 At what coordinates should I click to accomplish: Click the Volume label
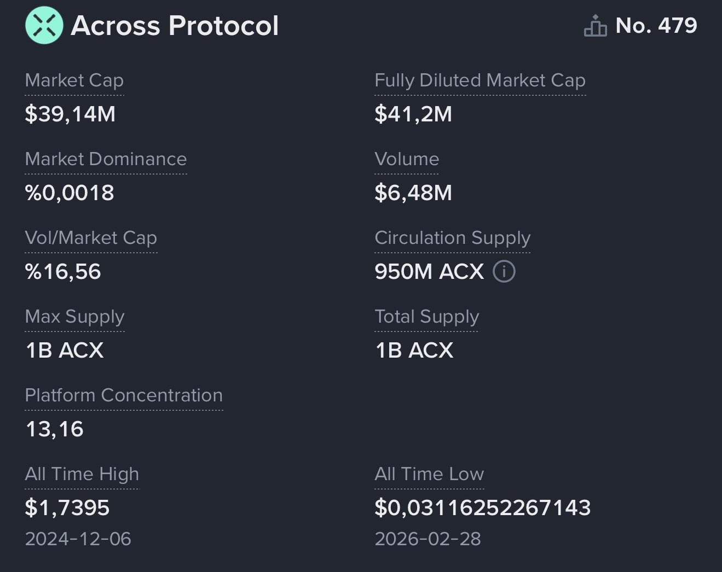(407, 159)
